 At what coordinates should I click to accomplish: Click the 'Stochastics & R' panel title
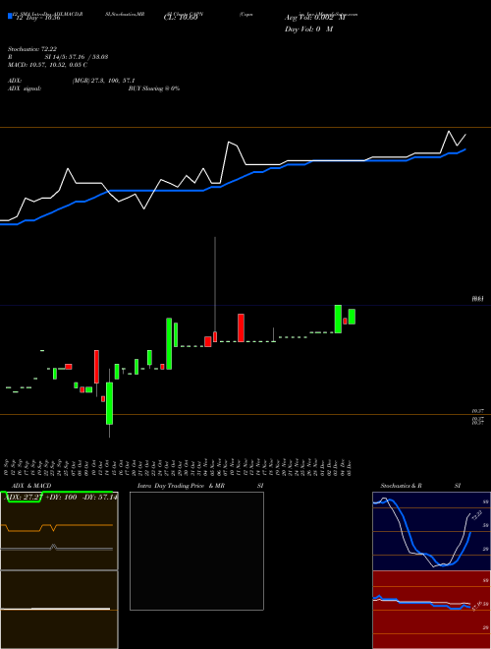tap(401, 486)
